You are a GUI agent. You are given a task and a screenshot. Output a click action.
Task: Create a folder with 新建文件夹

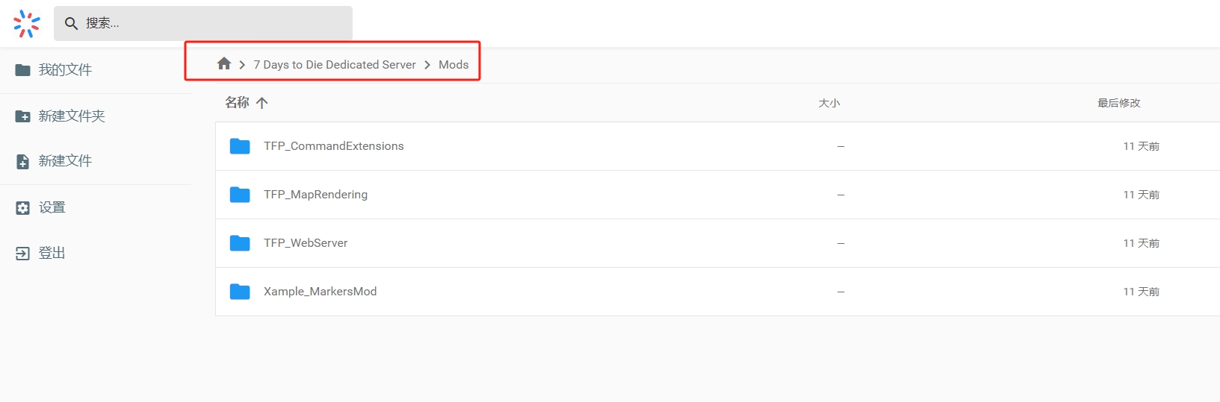point(72,116)
